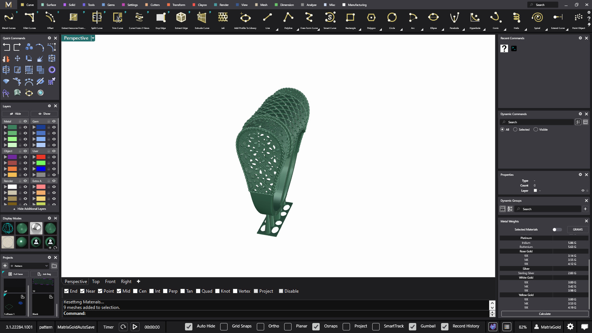Select the Helix tool

(517, 20)
